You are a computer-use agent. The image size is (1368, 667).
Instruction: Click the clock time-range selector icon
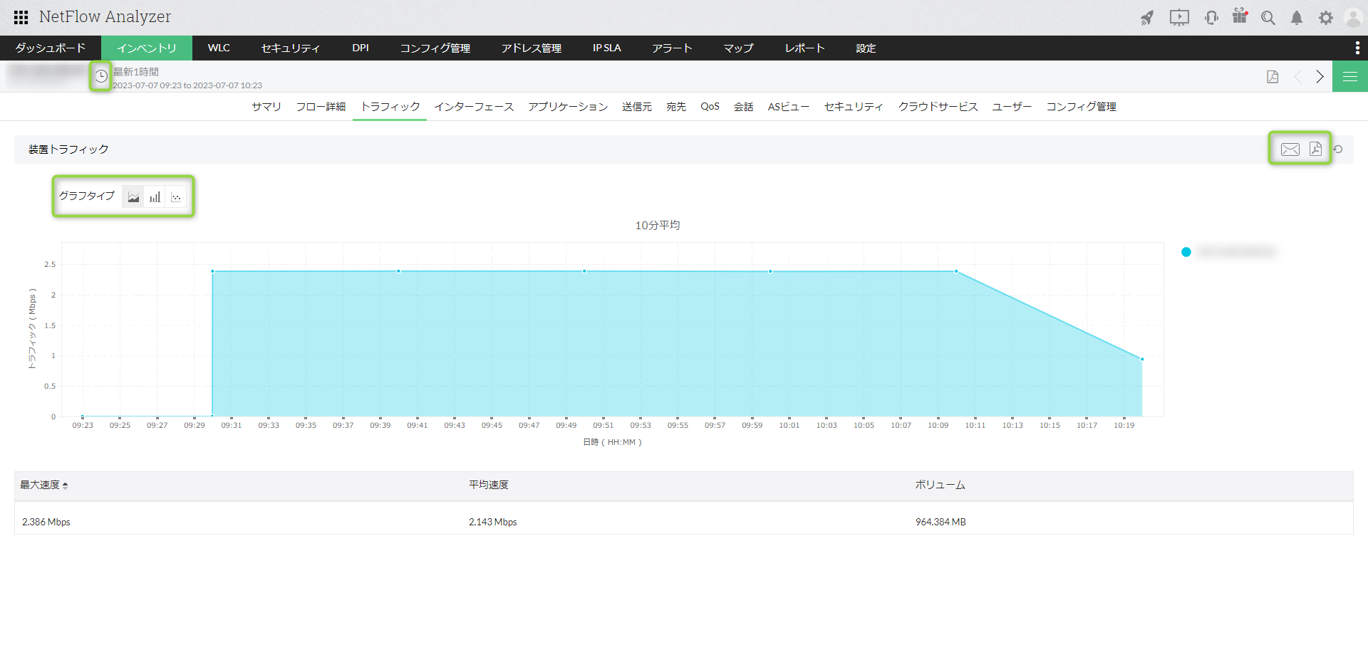101,76
